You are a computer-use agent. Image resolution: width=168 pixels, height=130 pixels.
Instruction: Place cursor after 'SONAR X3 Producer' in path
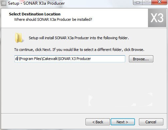click(x=91, y=59)
